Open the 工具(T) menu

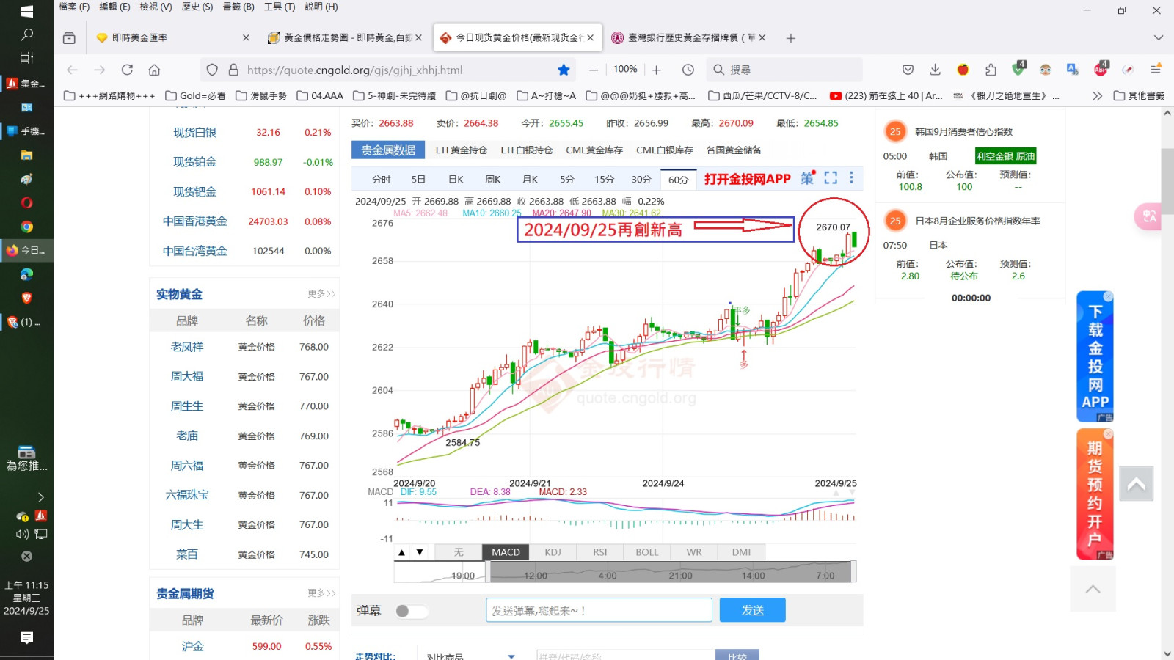[280, 7]
